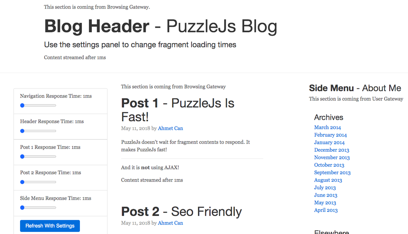Screen dimensions: 408x234
Task: Click the Refresh With Settings button
Action: (x=50, y=226)
